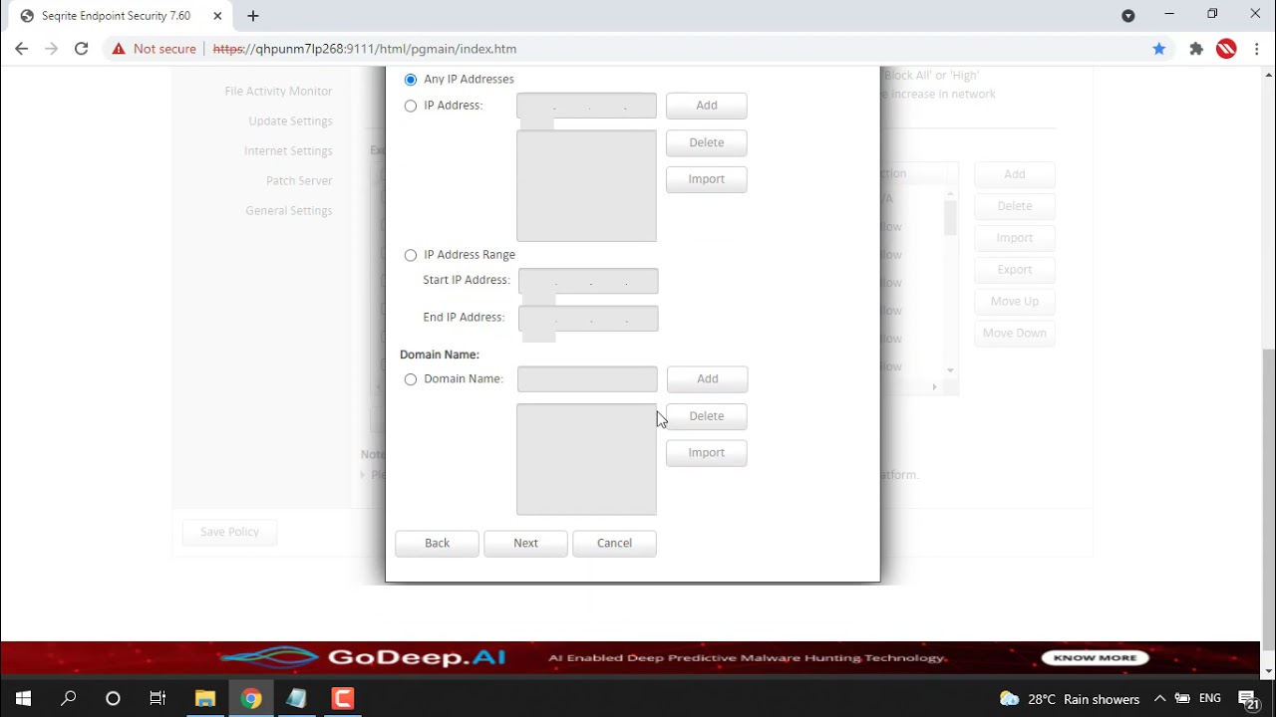
Task: Select the Any IP Addresses radio button
Action: (411, 80)
